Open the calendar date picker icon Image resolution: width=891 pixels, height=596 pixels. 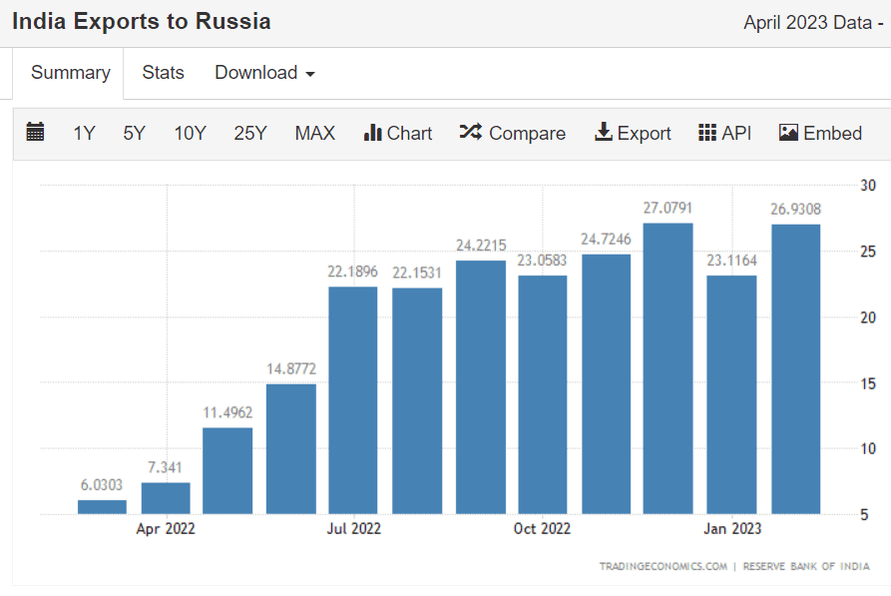pyautogui.click(x=36, y=132)
